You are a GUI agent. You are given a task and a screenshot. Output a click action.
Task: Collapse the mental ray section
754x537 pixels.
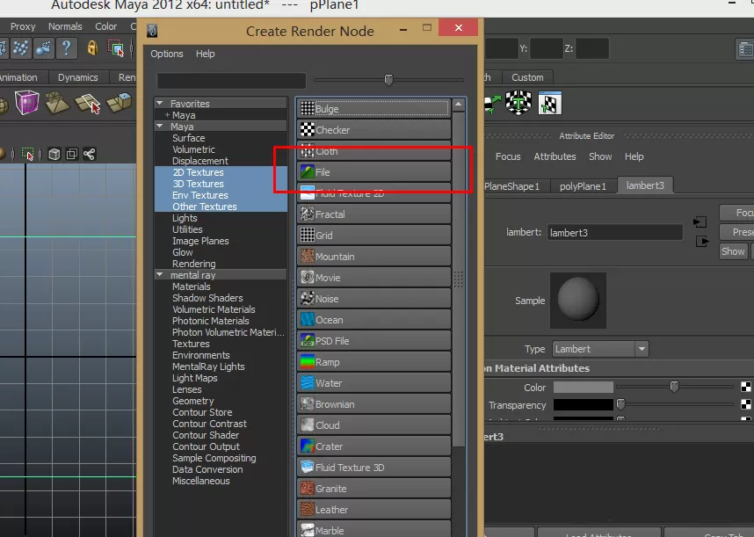click(x=160, y=275)
